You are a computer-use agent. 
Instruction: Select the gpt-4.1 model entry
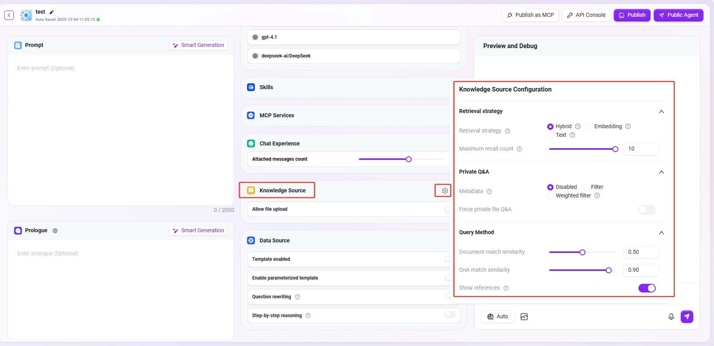pyautogui.click(x=353, y=37)
